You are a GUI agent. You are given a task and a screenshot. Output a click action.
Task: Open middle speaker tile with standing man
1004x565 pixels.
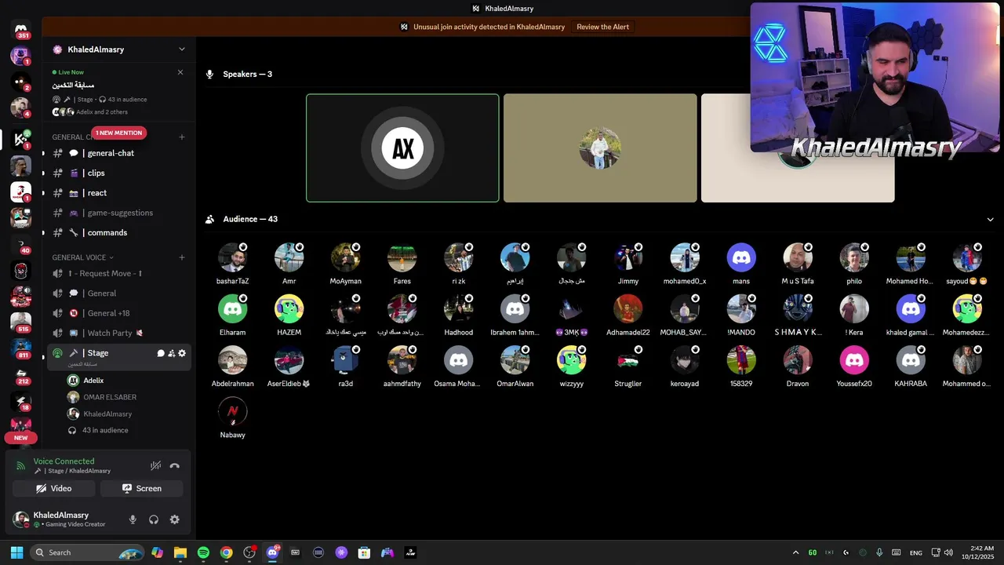600,148
